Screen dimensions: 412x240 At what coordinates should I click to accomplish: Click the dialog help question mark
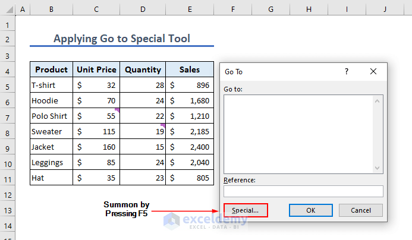(x=347, y=71)
